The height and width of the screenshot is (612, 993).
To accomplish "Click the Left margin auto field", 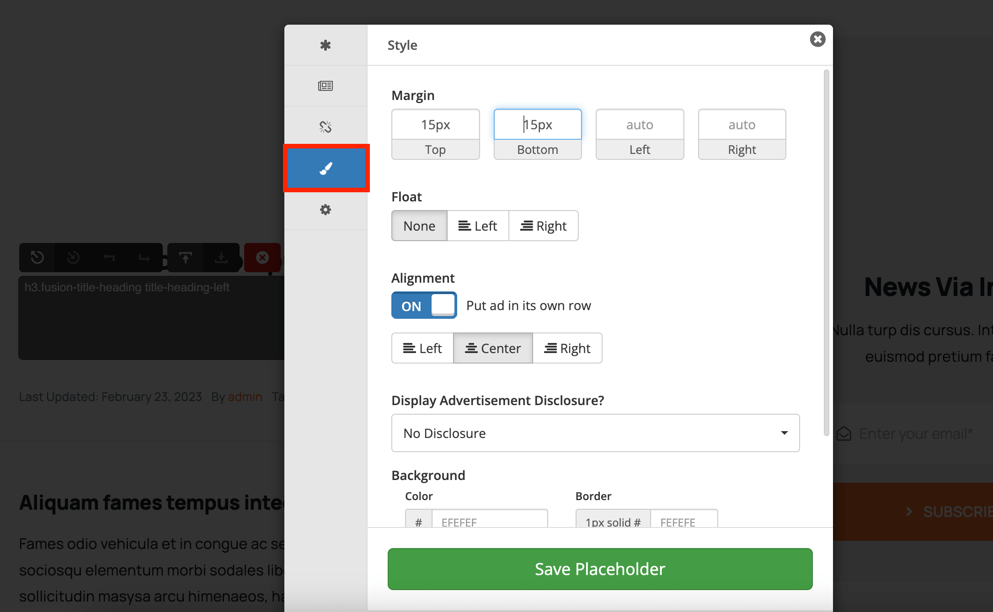I will tap(640, 125).
